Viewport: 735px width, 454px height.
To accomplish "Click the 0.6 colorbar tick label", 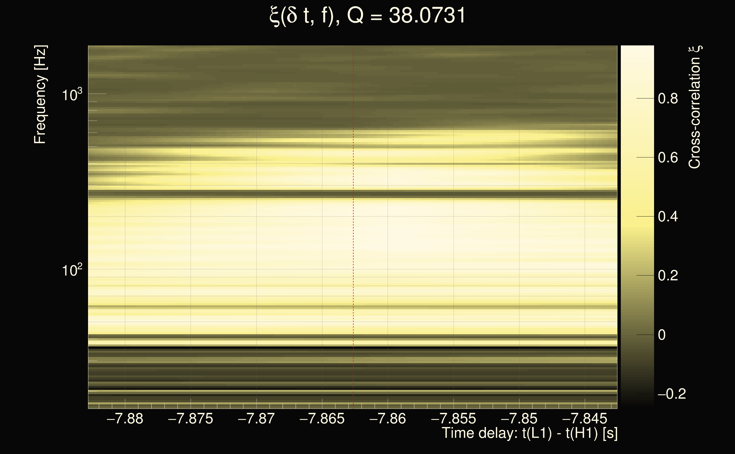I will [x=668, y=158].
